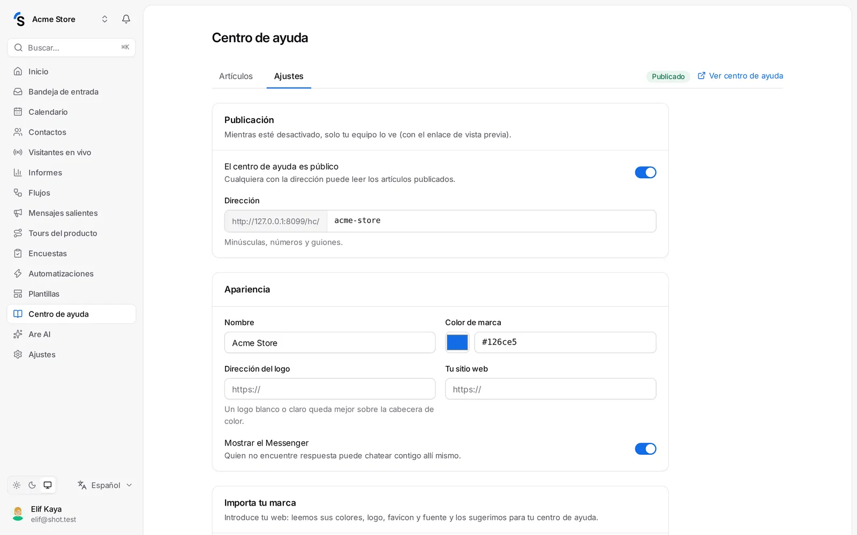Disable the public help center toggle

(x=645, y=172)
